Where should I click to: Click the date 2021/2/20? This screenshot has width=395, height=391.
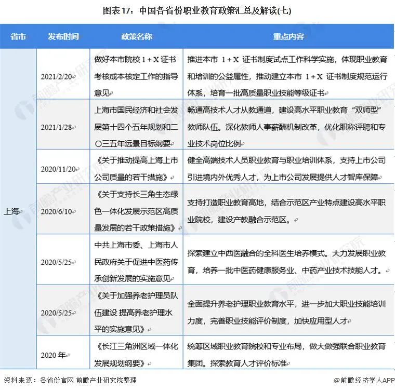58,76
